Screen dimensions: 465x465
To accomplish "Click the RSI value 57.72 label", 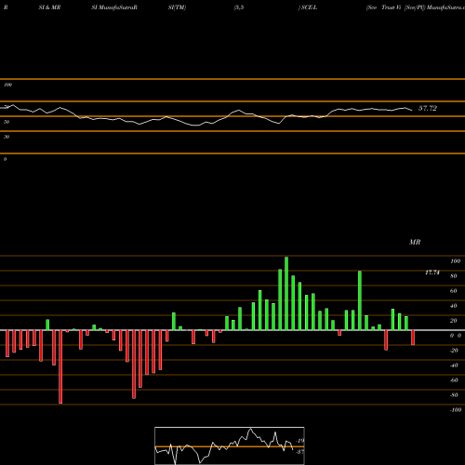I will [428, 108].
